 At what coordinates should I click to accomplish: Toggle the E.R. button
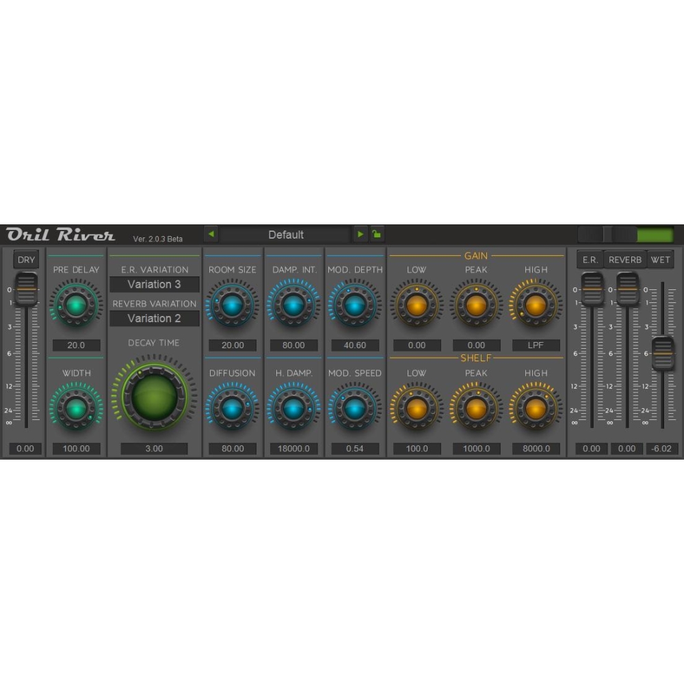[x=589, y=260]
